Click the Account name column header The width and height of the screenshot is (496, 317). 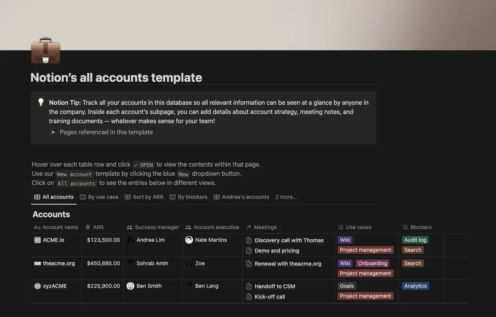pyautogui.click(x=56, y=227)
